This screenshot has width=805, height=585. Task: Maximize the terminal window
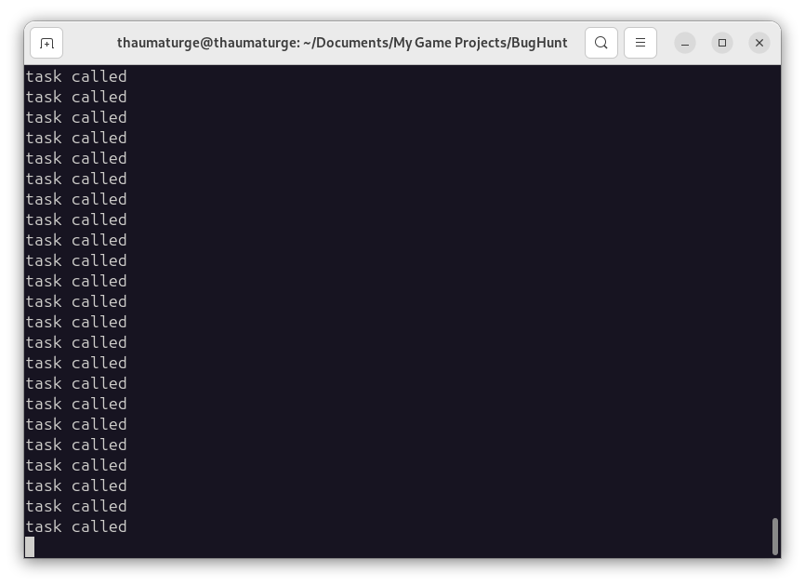pos(722,43)
